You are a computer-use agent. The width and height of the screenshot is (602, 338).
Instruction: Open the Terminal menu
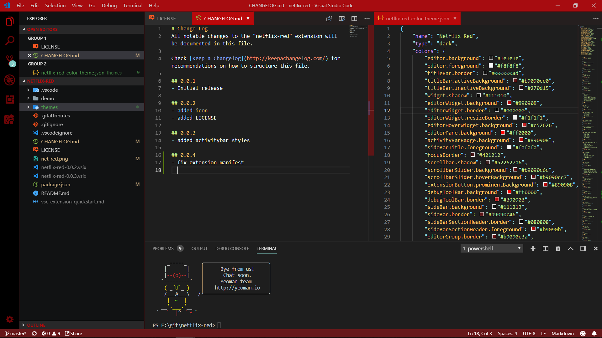pos(133,5)
